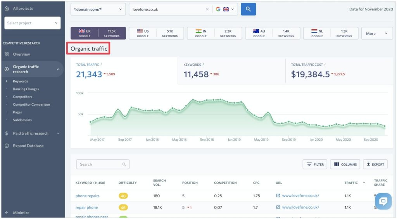Sort by the Difficulty column header
Viewport: 397px width, 219px height.
point(127,183)
